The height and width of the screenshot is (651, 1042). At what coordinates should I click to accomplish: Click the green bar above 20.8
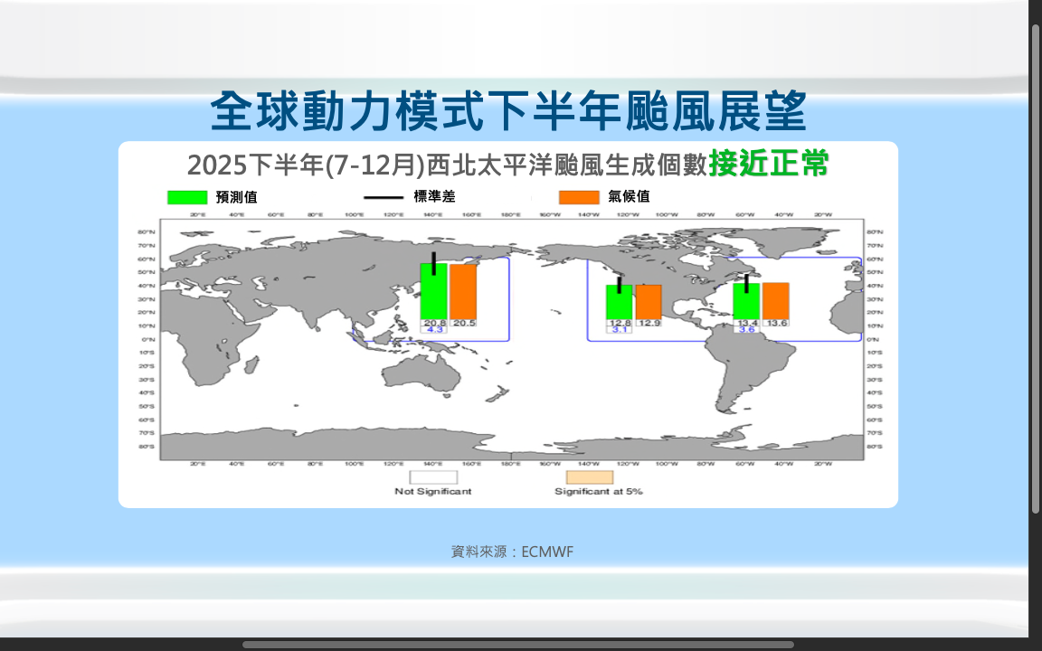point(434,292)
